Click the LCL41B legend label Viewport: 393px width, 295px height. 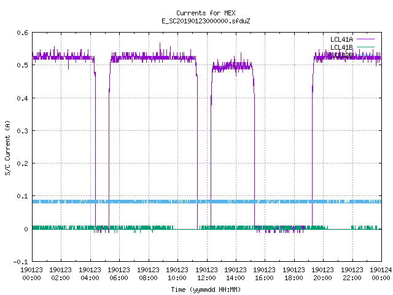pyautogui.click(x=341, y=47)
